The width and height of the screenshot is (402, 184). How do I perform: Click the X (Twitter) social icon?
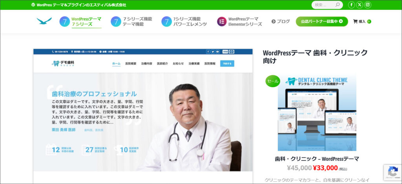pos(359,5)
